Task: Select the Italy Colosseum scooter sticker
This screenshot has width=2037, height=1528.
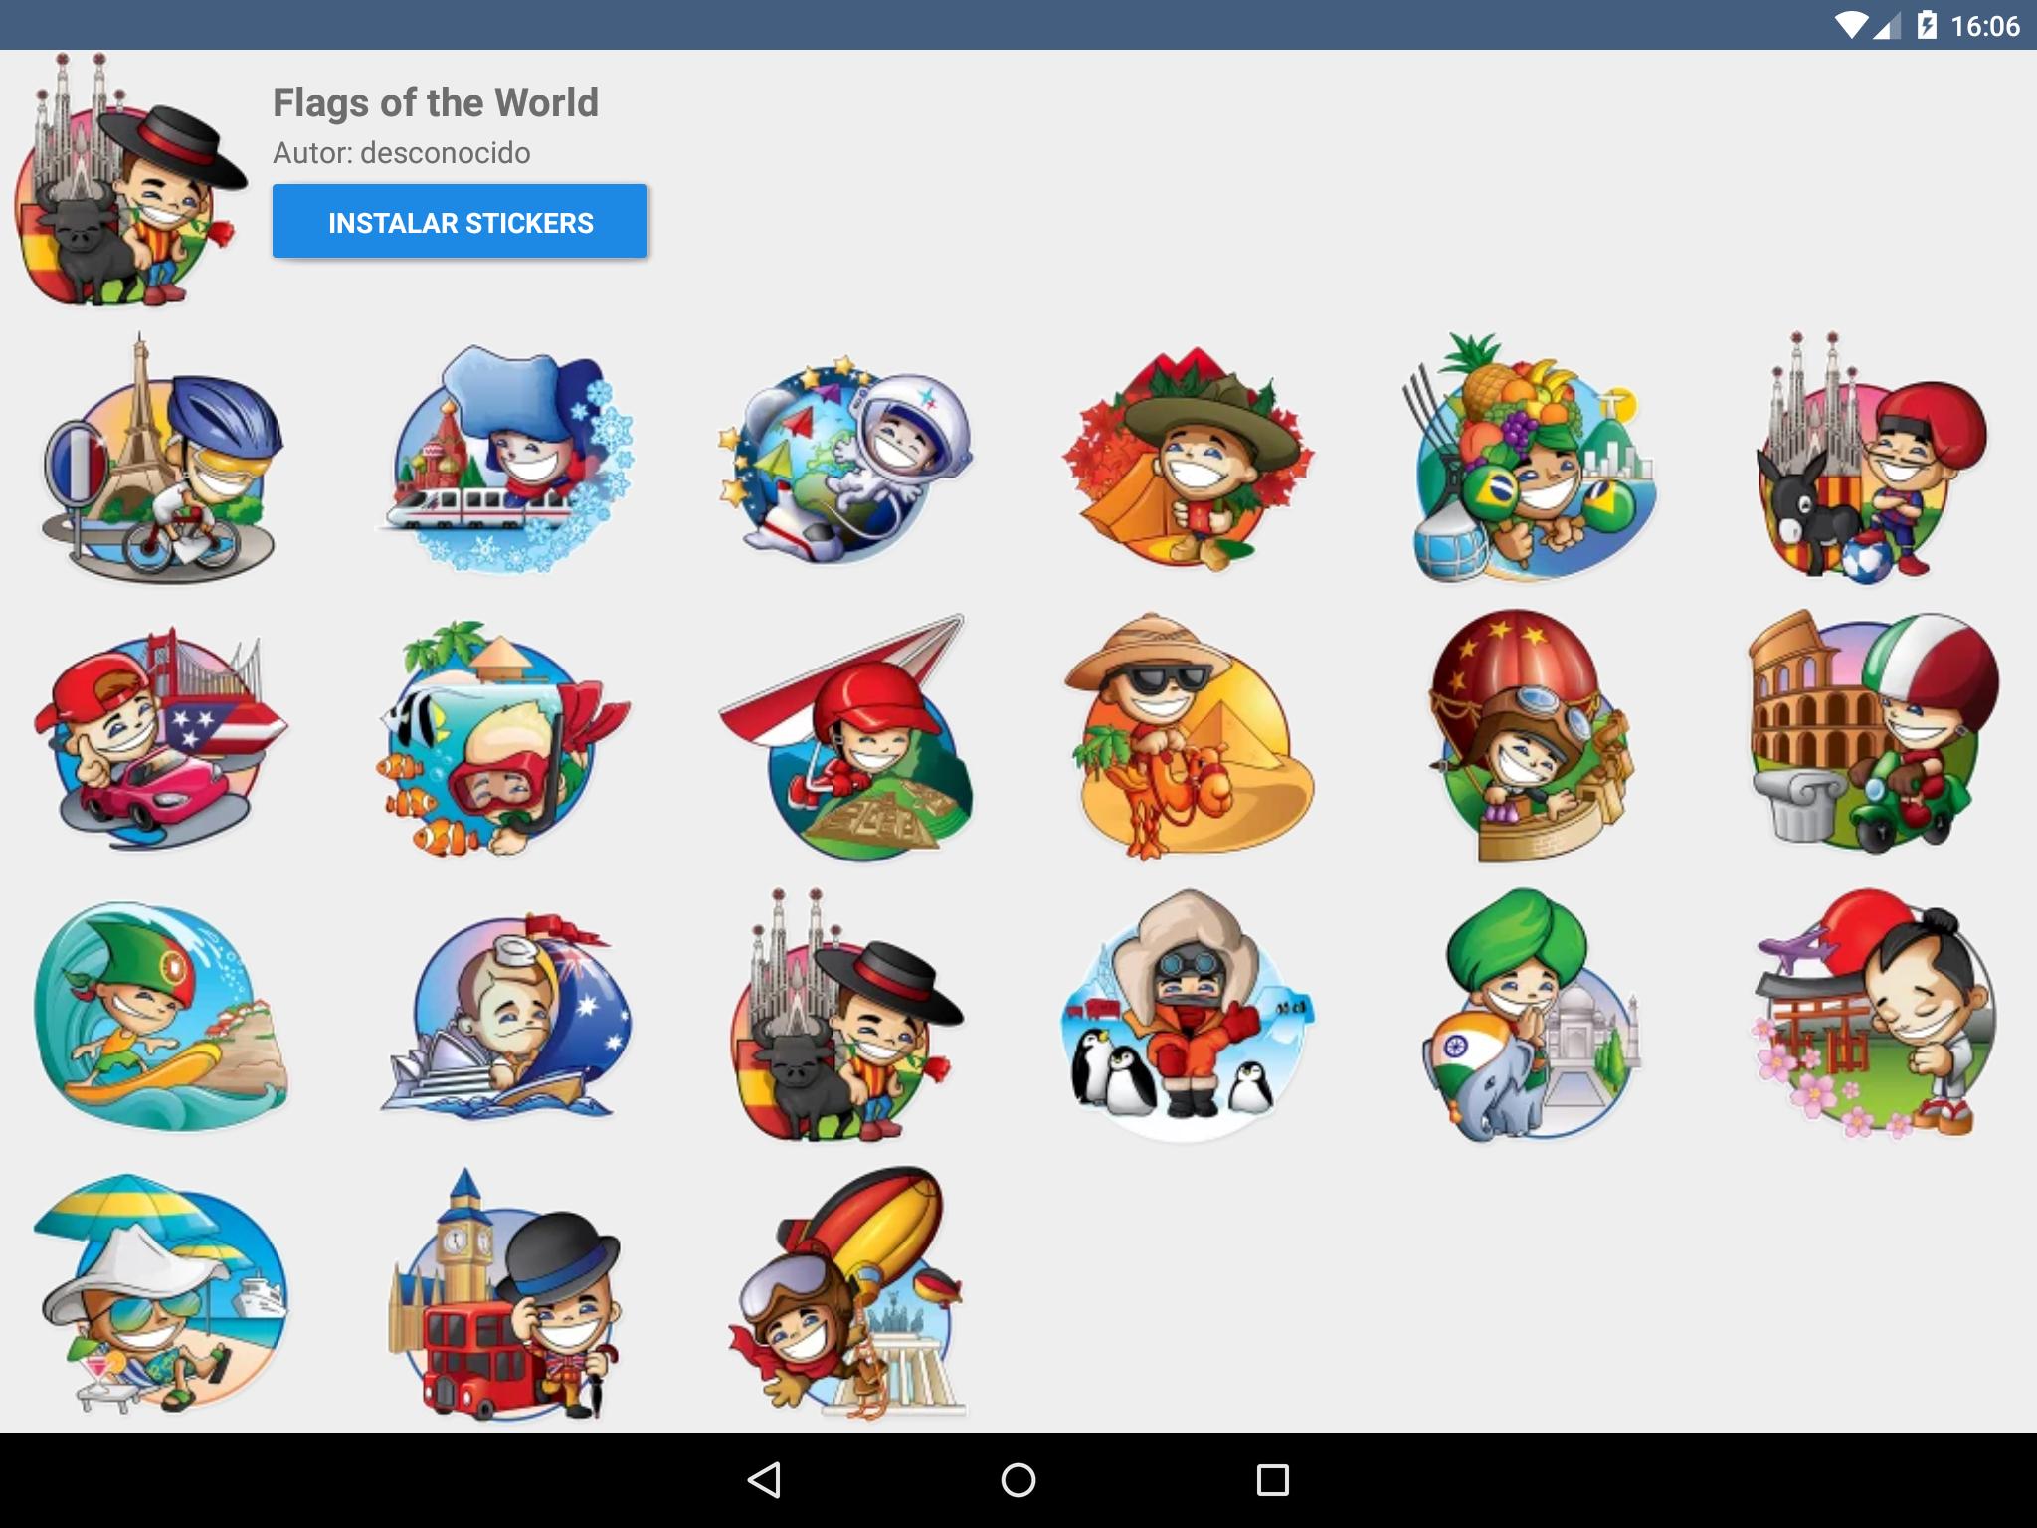Action: pos(1874,732)
